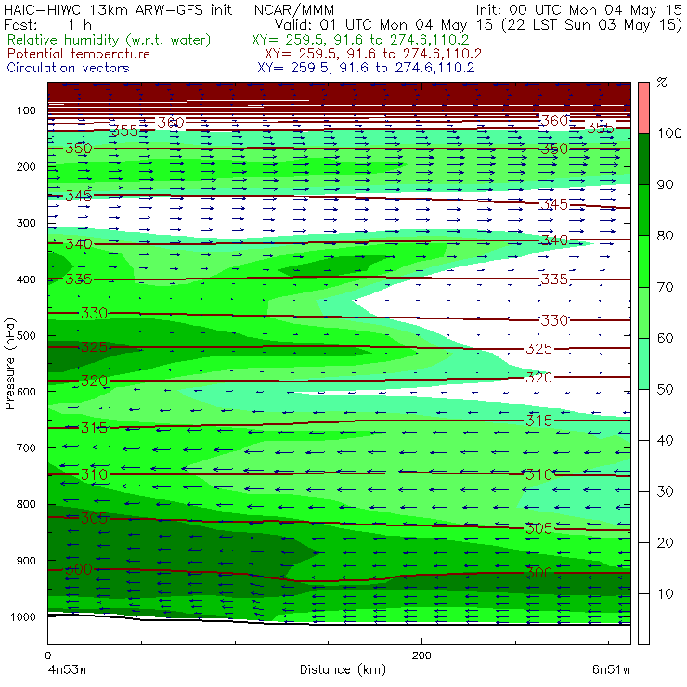Click the '4n53w' start coordinate label
The image size is (687, 687).
tap(67, 669)
